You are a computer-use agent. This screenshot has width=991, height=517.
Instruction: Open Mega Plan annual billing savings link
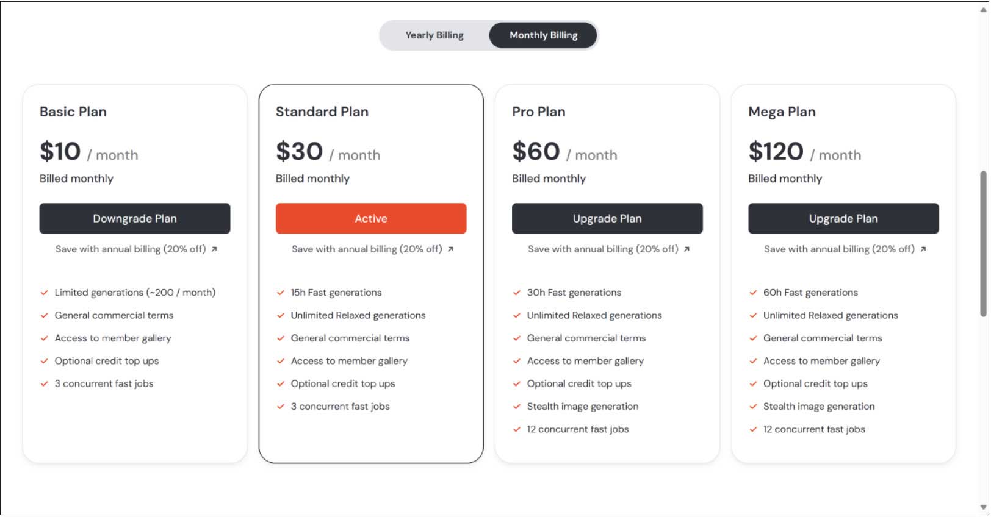pos(839,249)
